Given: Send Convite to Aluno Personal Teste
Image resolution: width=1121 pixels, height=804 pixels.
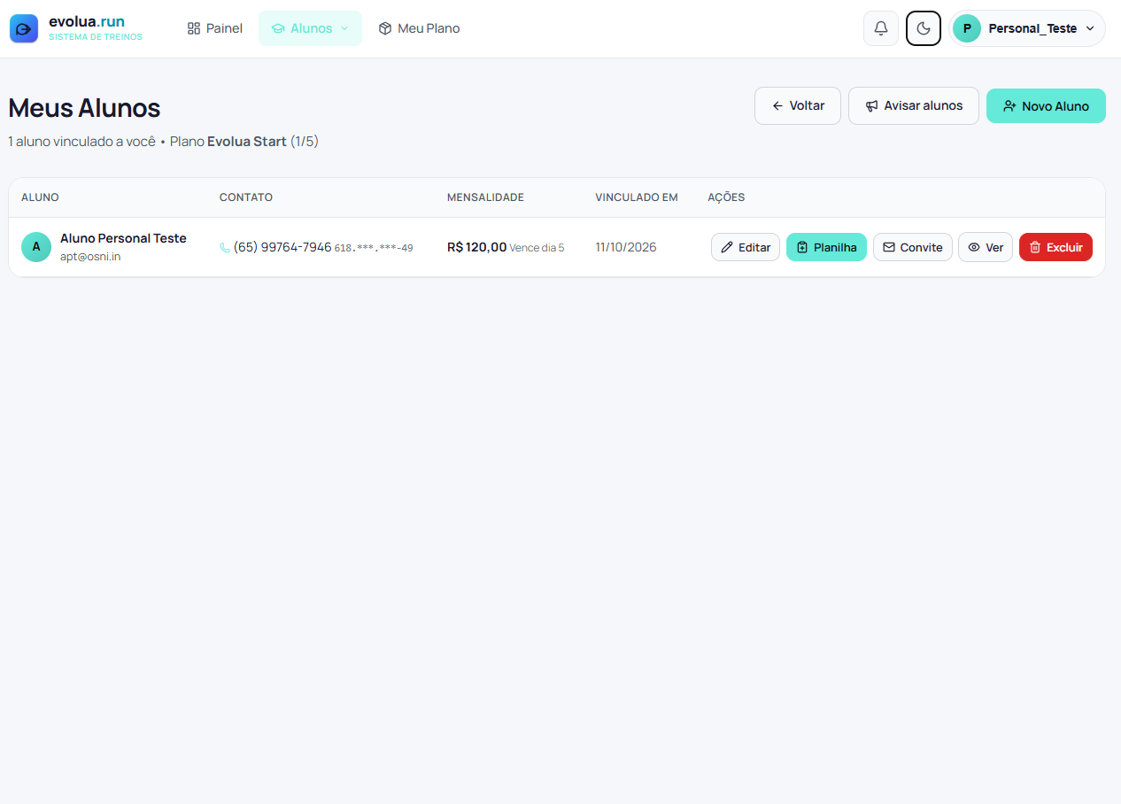Looking at the screenshot, I should 913,247.
